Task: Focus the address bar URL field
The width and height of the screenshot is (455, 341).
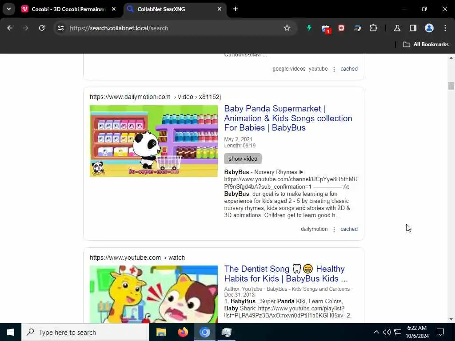Action: point(174,28)
